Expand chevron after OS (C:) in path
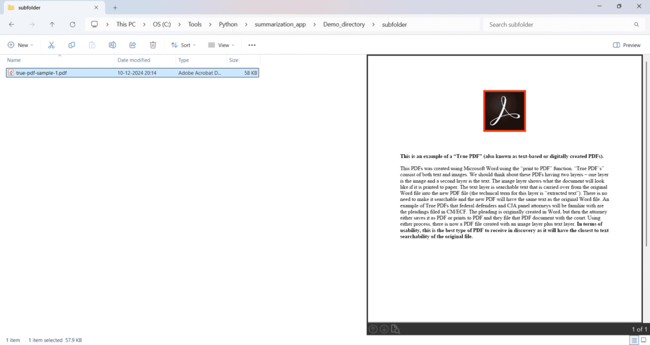Screen dimensions: 650x345 pyautogui.click(x=180, y=25)
